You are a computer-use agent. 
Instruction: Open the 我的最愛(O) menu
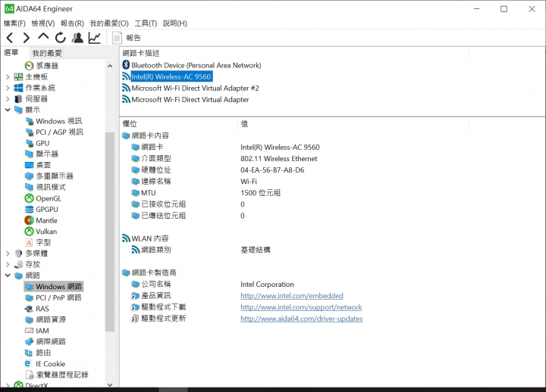point(109,23)
